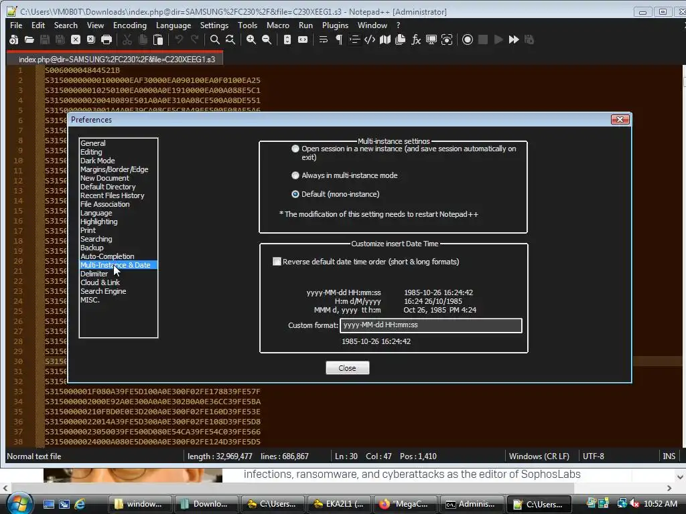Open Find with the magnifier icon
The width and height of the screenshot is (686, 514).
coord(215,39)
